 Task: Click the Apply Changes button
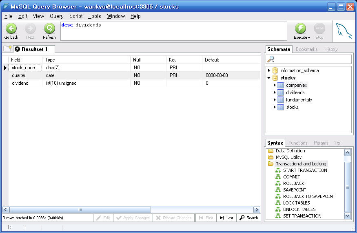(x=133, y=218)
